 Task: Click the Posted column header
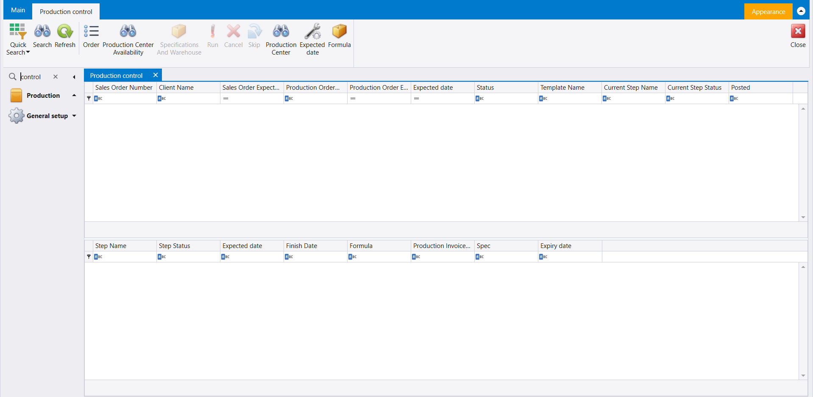coord(761,88)
